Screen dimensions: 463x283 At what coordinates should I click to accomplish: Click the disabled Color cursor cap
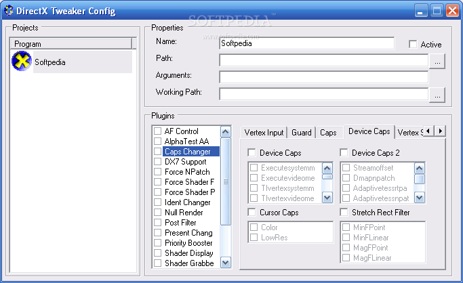coord(269,227)
